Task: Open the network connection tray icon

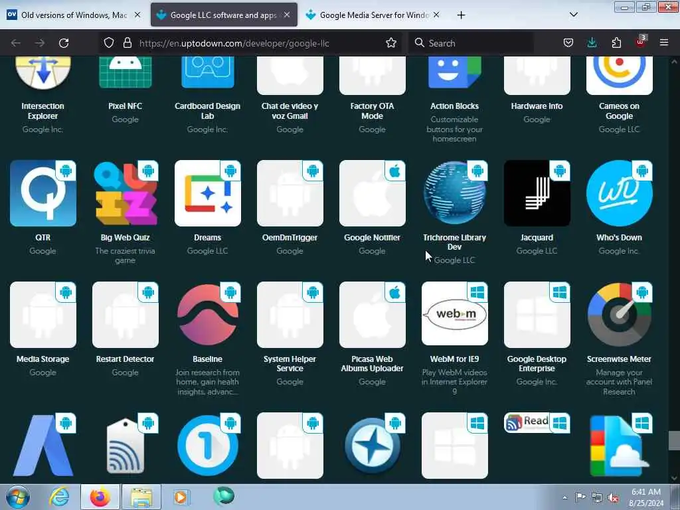Action: pos(597,498)
